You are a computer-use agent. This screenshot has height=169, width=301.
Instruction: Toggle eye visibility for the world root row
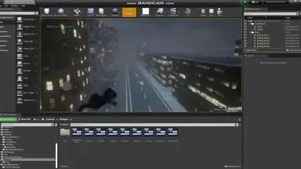coord(246,21)
